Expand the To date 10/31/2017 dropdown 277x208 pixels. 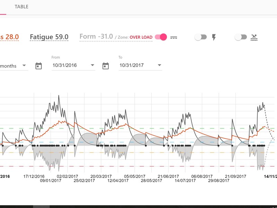[x=159, y=65]
